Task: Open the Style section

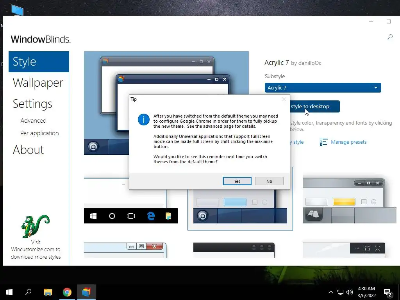Action: pos(39,62)
